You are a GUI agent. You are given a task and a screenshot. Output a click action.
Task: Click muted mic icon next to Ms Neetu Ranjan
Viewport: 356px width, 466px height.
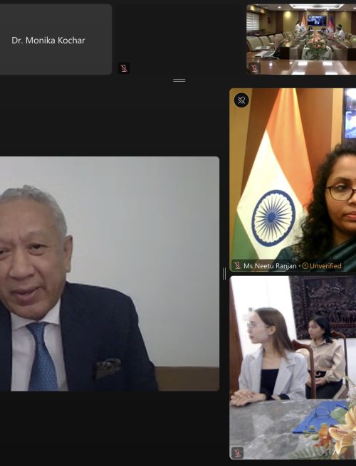tap(237, 265)
